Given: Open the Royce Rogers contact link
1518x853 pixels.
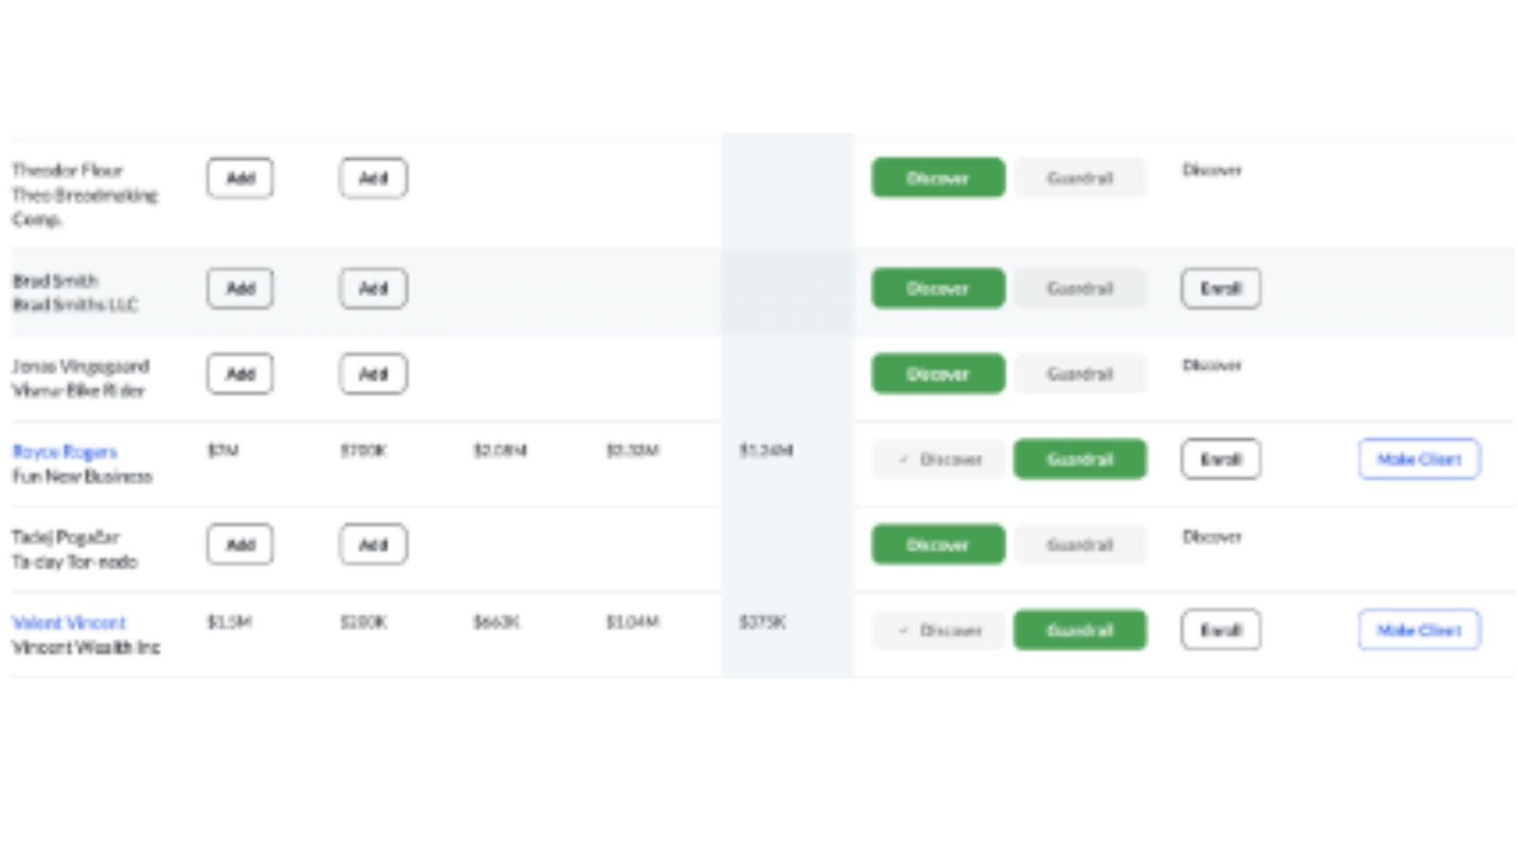Looking at the screenshot, I should click(65, 452).
